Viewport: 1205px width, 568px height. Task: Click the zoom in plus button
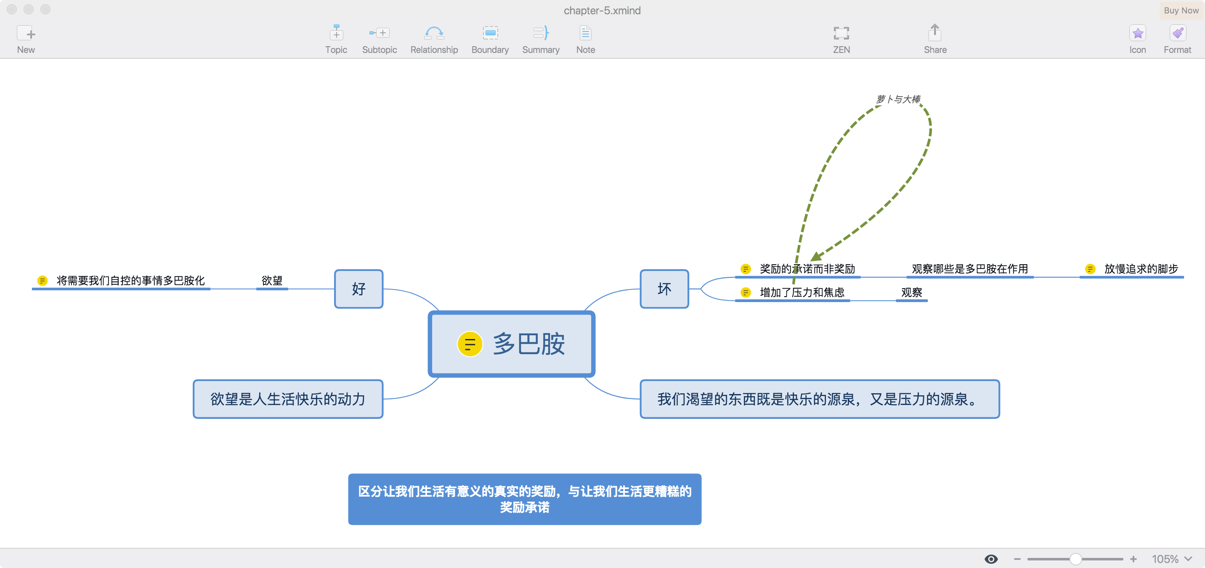[1133, 559]
